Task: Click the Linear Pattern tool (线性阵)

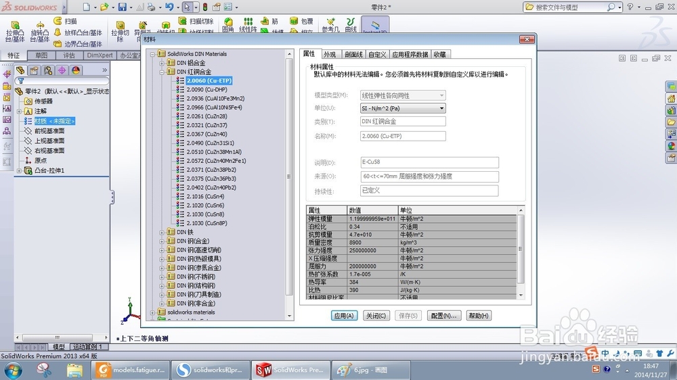Action: (x=248, y=25)
